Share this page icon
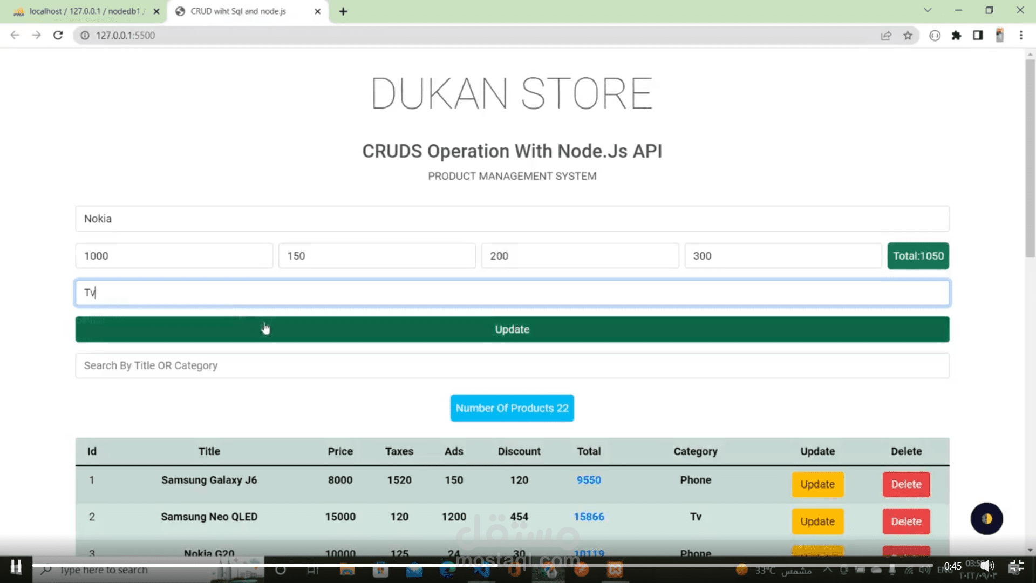The width and height of the screenshot is (1036, 583). tap(886, 36)
